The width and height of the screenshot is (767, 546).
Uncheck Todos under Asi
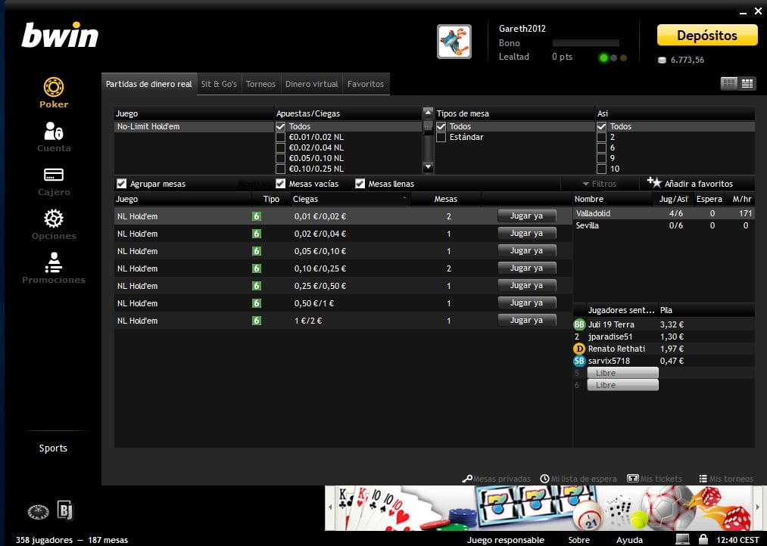click(601, 126)
